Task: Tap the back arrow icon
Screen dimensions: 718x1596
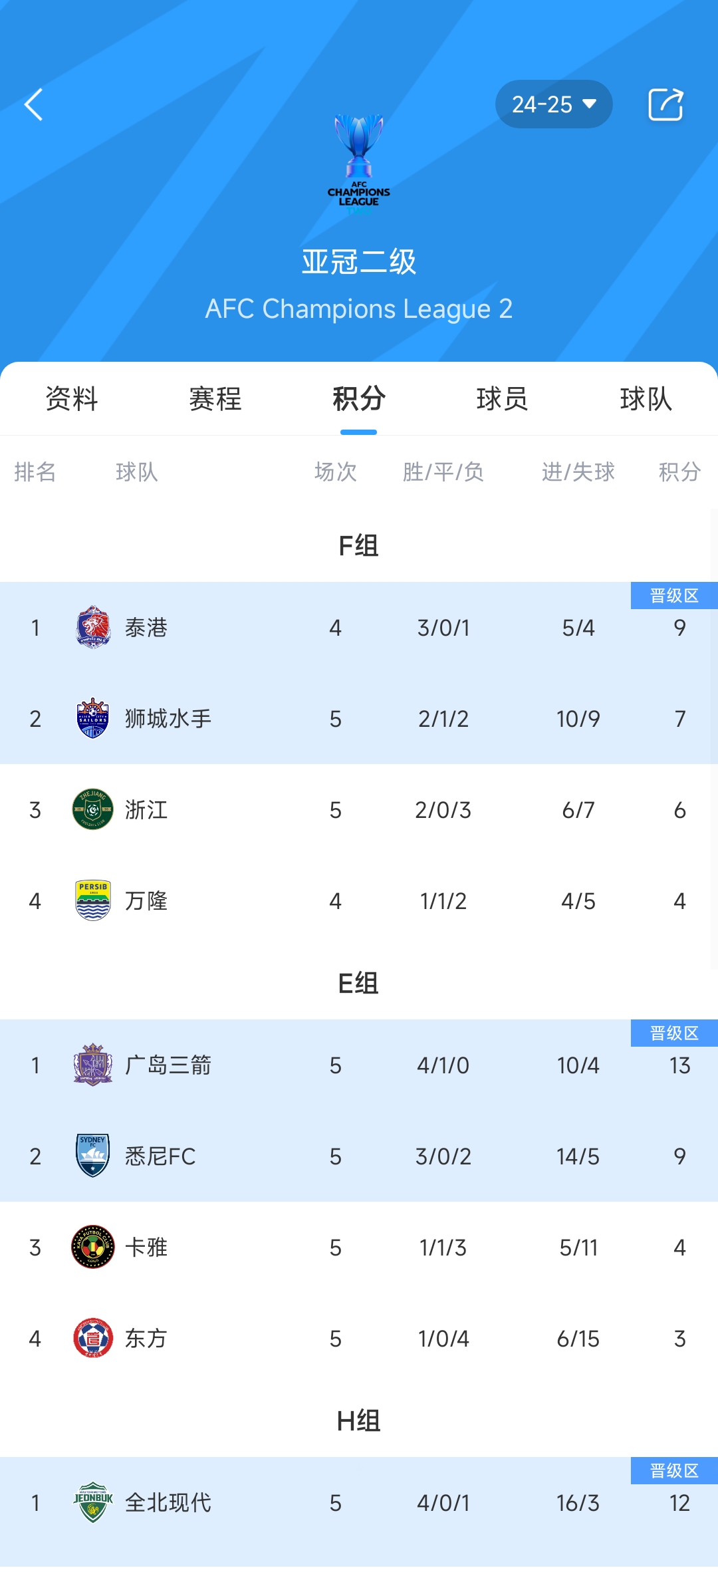Action: [34, 104]
